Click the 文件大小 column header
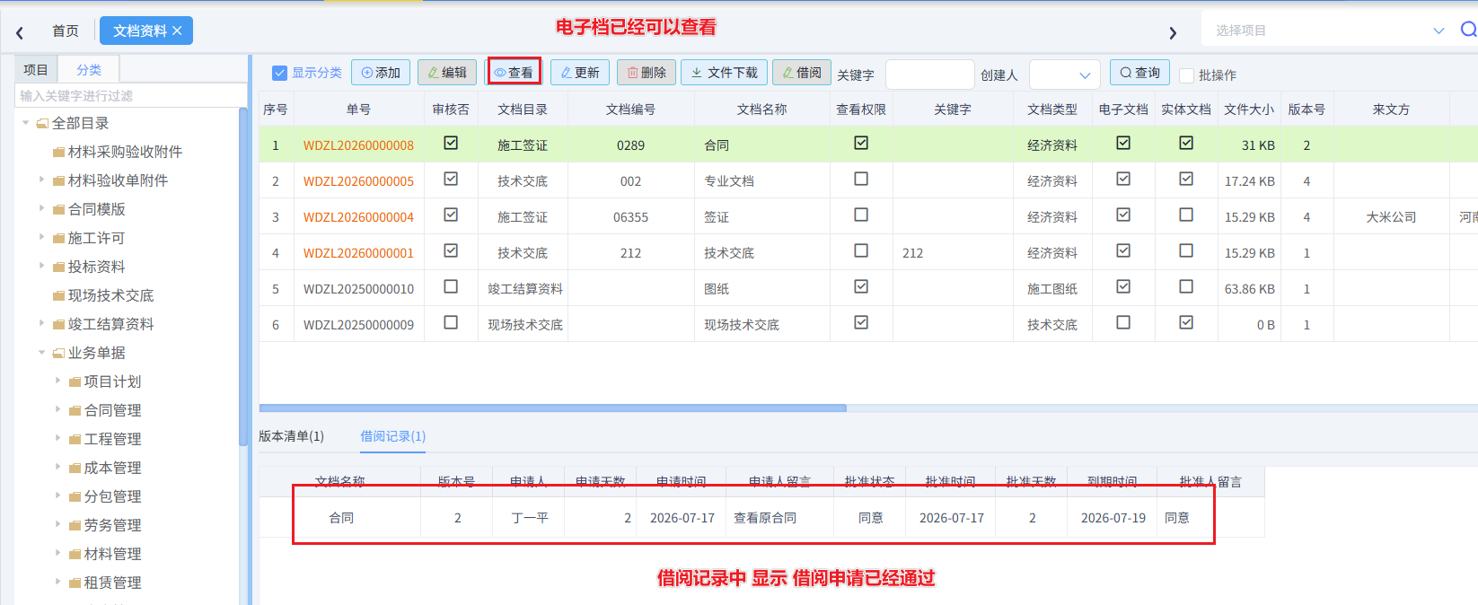 coord(1248,110)
